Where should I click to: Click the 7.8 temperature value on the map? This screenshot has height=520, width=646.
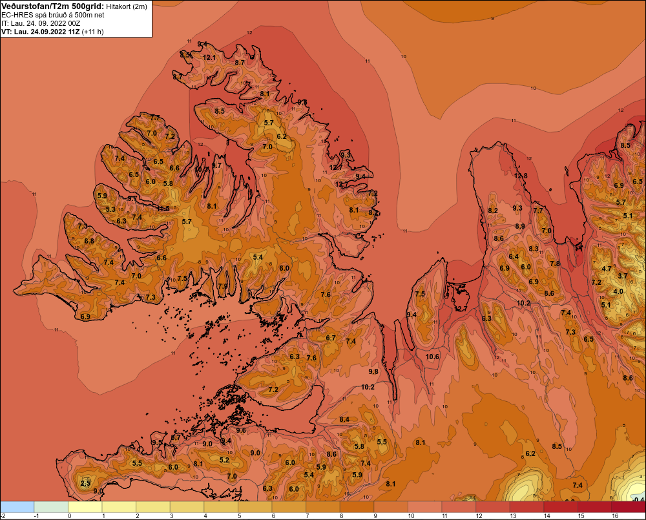(555, 264)
